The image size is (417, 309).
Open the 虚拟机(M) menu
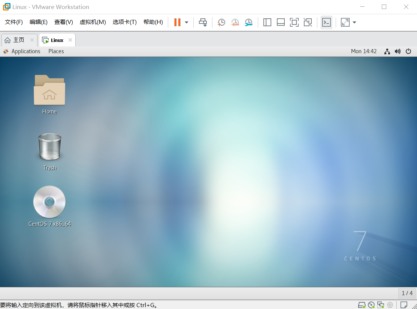point(93,22)
